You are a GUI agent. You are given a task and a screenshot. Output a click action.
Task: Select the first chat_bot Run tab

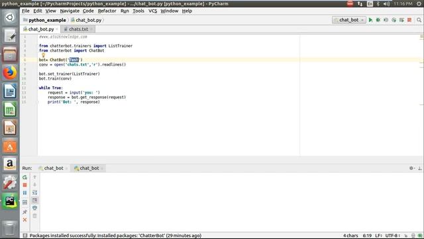[x=54, y=168]
